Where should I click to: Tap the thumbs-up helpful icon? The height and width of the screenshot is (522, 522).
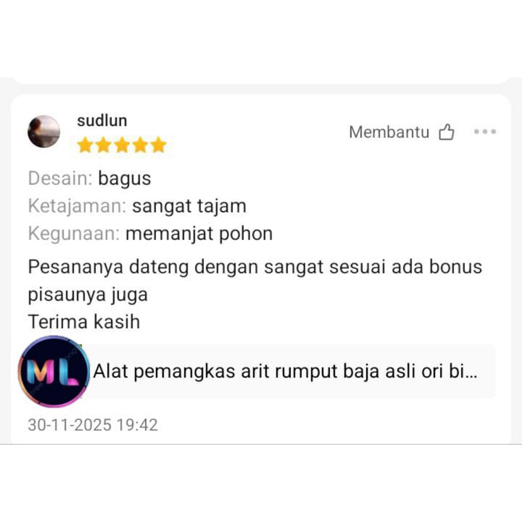[447, 132]
